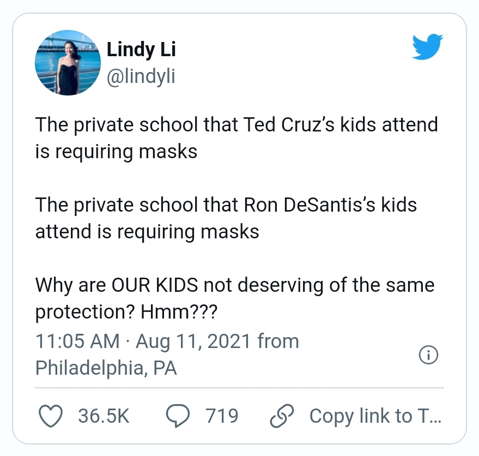Open the info circle icon
479x456 pixels.
(428, 355)
